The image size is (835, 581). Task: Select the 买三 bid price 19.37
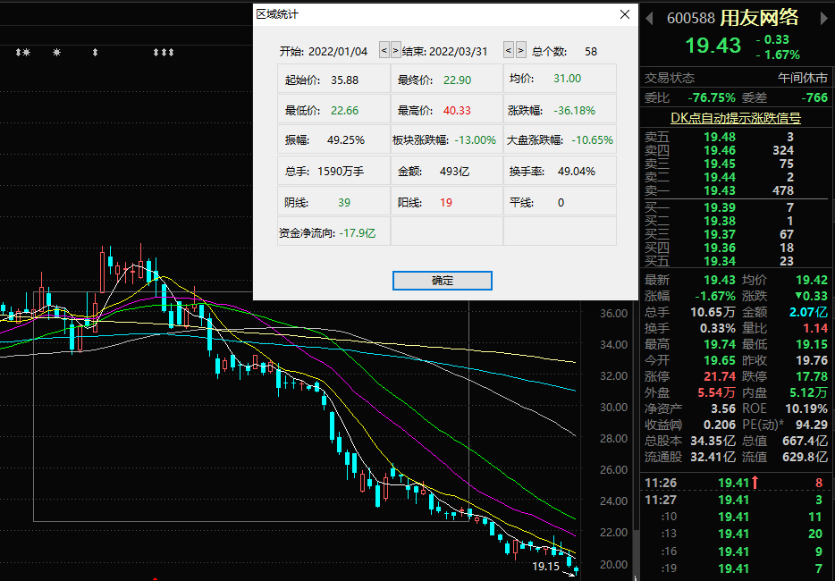click(720, 234)
